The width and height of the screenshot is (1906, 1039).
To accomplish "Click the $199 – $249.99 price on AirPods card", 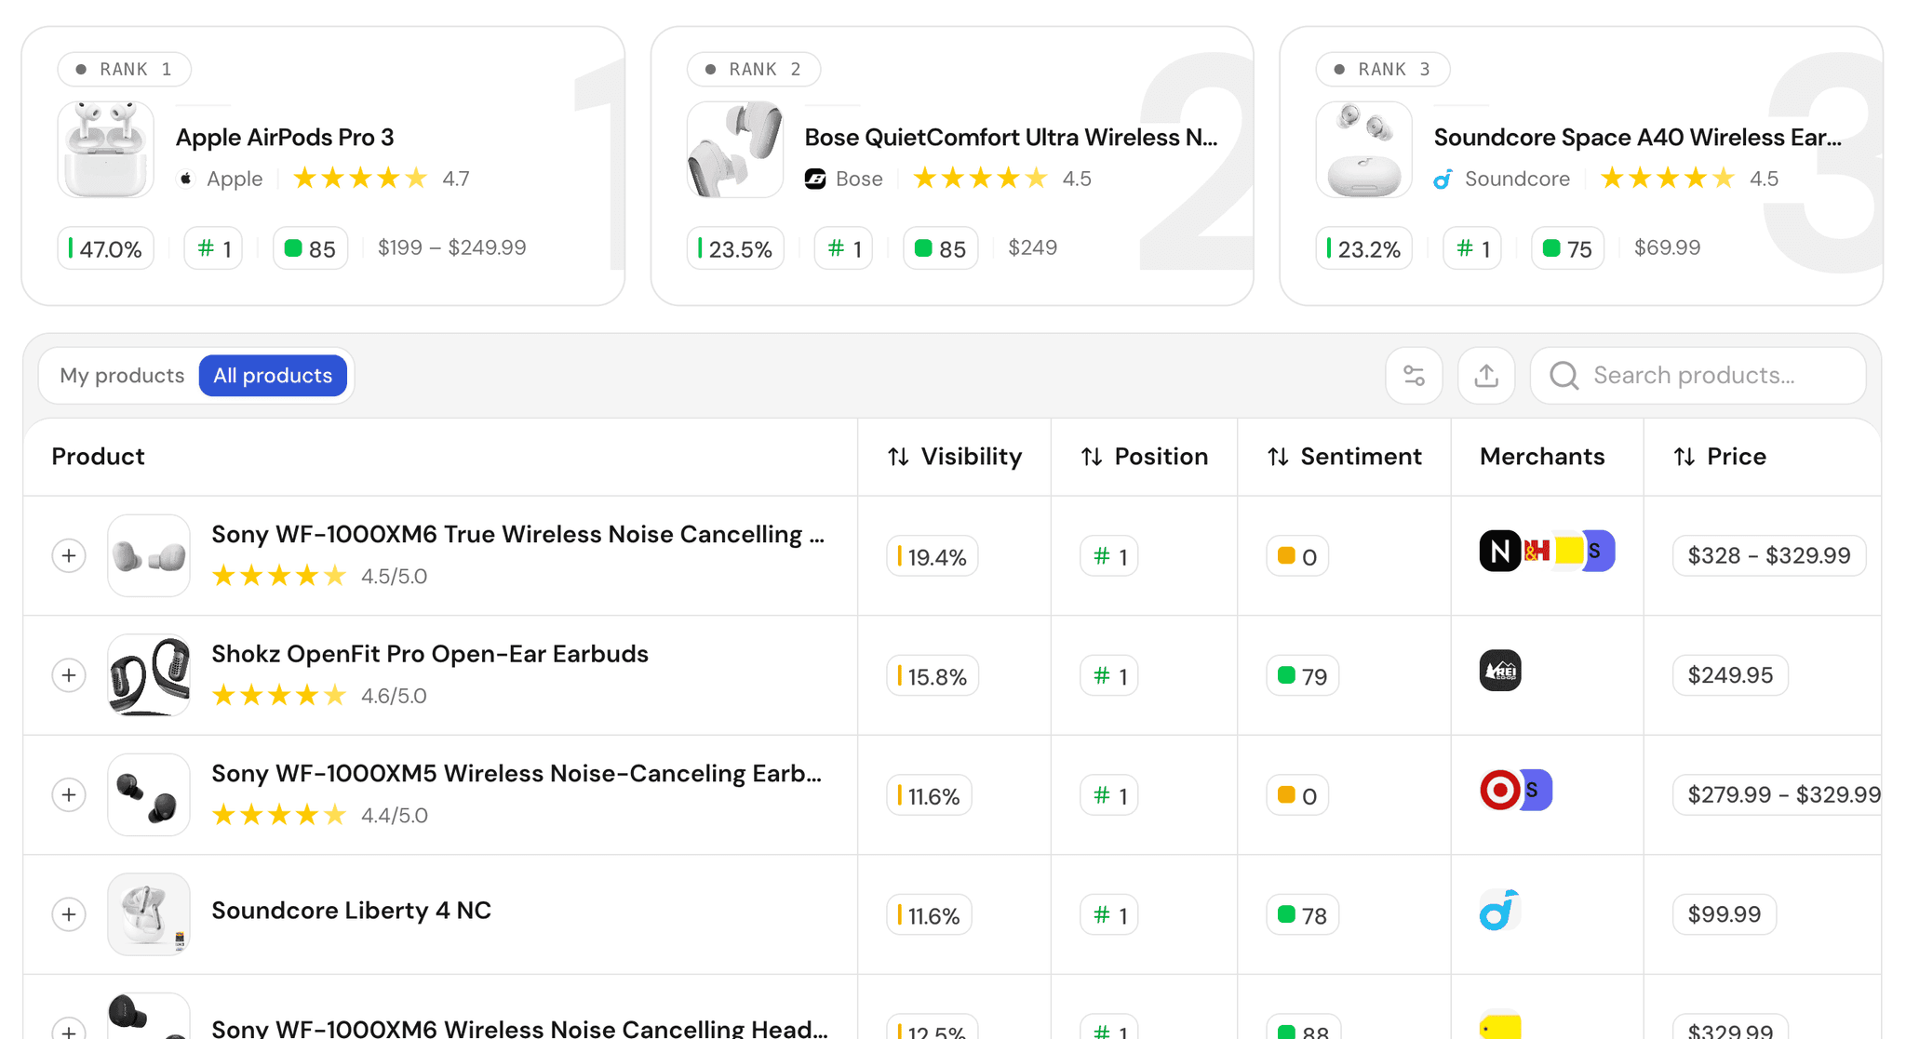I will (x=451, y=248).
